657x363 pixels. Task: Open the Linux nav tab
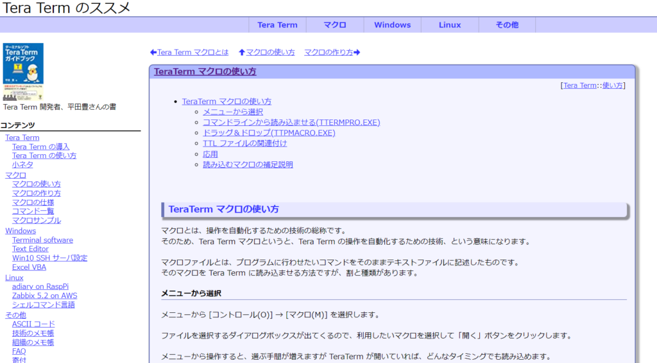450,25
